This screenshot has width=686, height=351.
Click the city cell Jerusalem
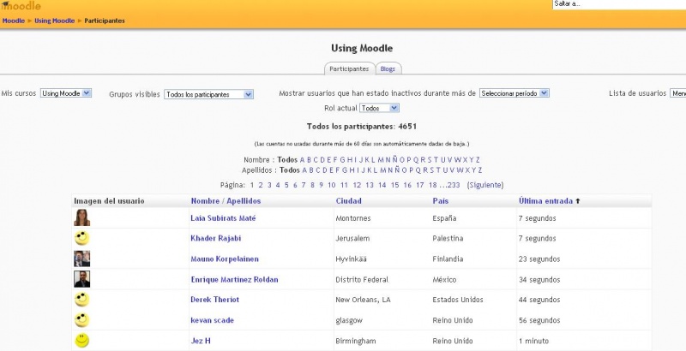point(352,238)
